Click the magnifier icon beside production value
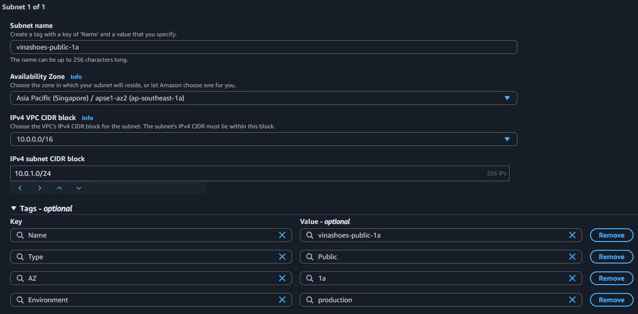Screen dimensions: 638x314 pos(309,300)
